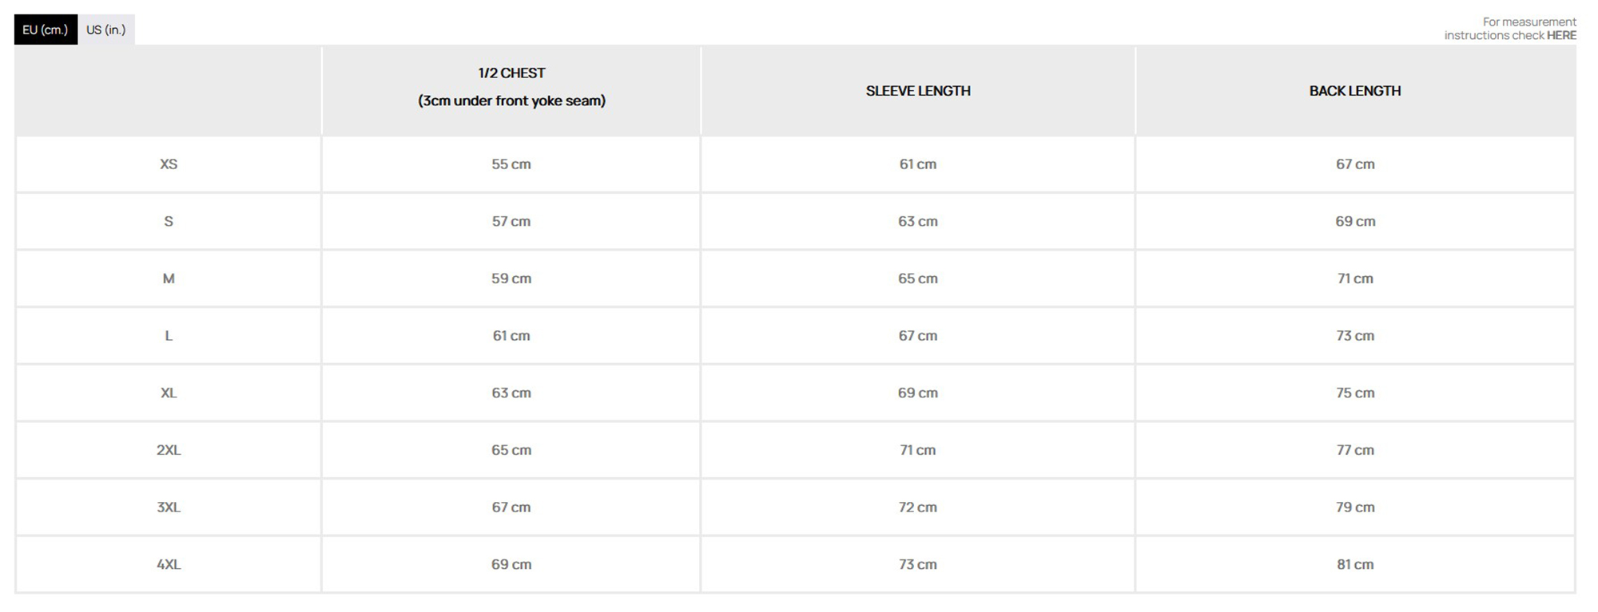Switch to the US (in.) tab

point(106,30)
